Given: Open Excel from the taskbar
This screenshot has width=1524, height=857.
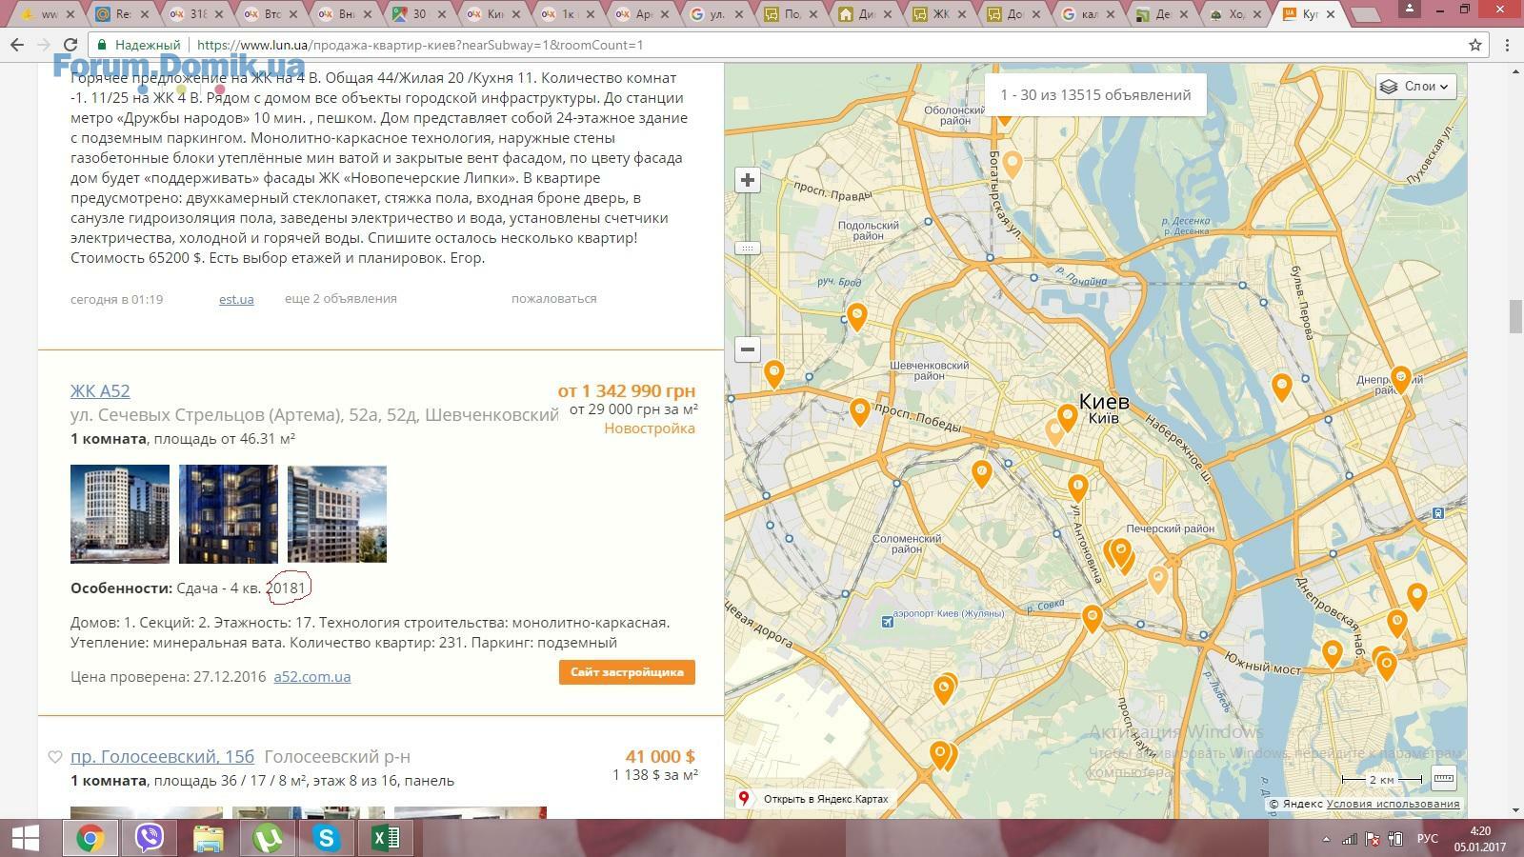Looking at the screenshot, I should click(x=385, y=839).
